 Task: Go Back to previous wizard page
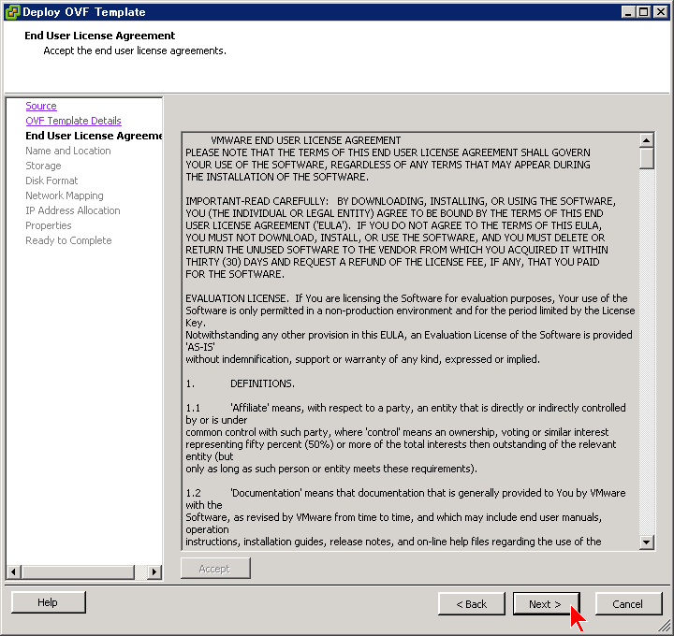pyautogui.click(x=472, y=604)
